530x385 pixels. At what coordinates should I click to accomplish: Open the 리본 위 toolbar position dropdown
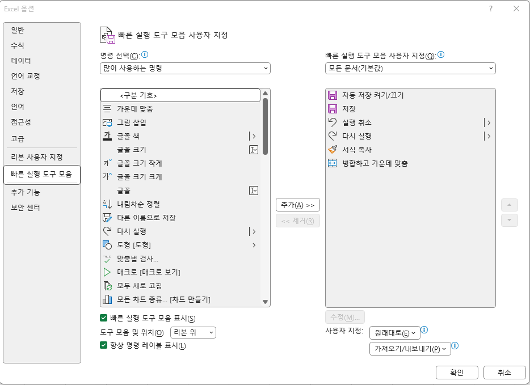(193, 332)
